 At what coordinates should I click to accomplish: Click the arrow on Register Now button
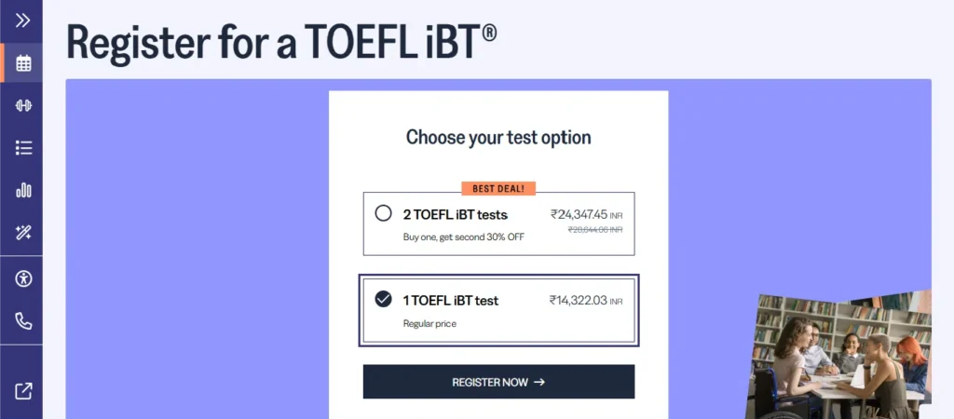point(539,382)
